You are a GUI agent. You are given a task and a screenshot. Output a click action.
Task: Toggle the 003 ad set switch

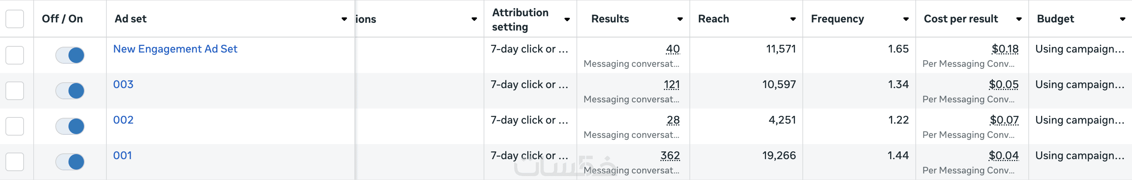(70, 91)
